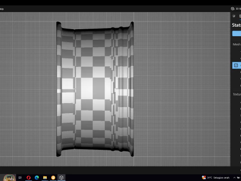
Task: Click the search highlight image on taskbar
Action: [x=10, y=177]
